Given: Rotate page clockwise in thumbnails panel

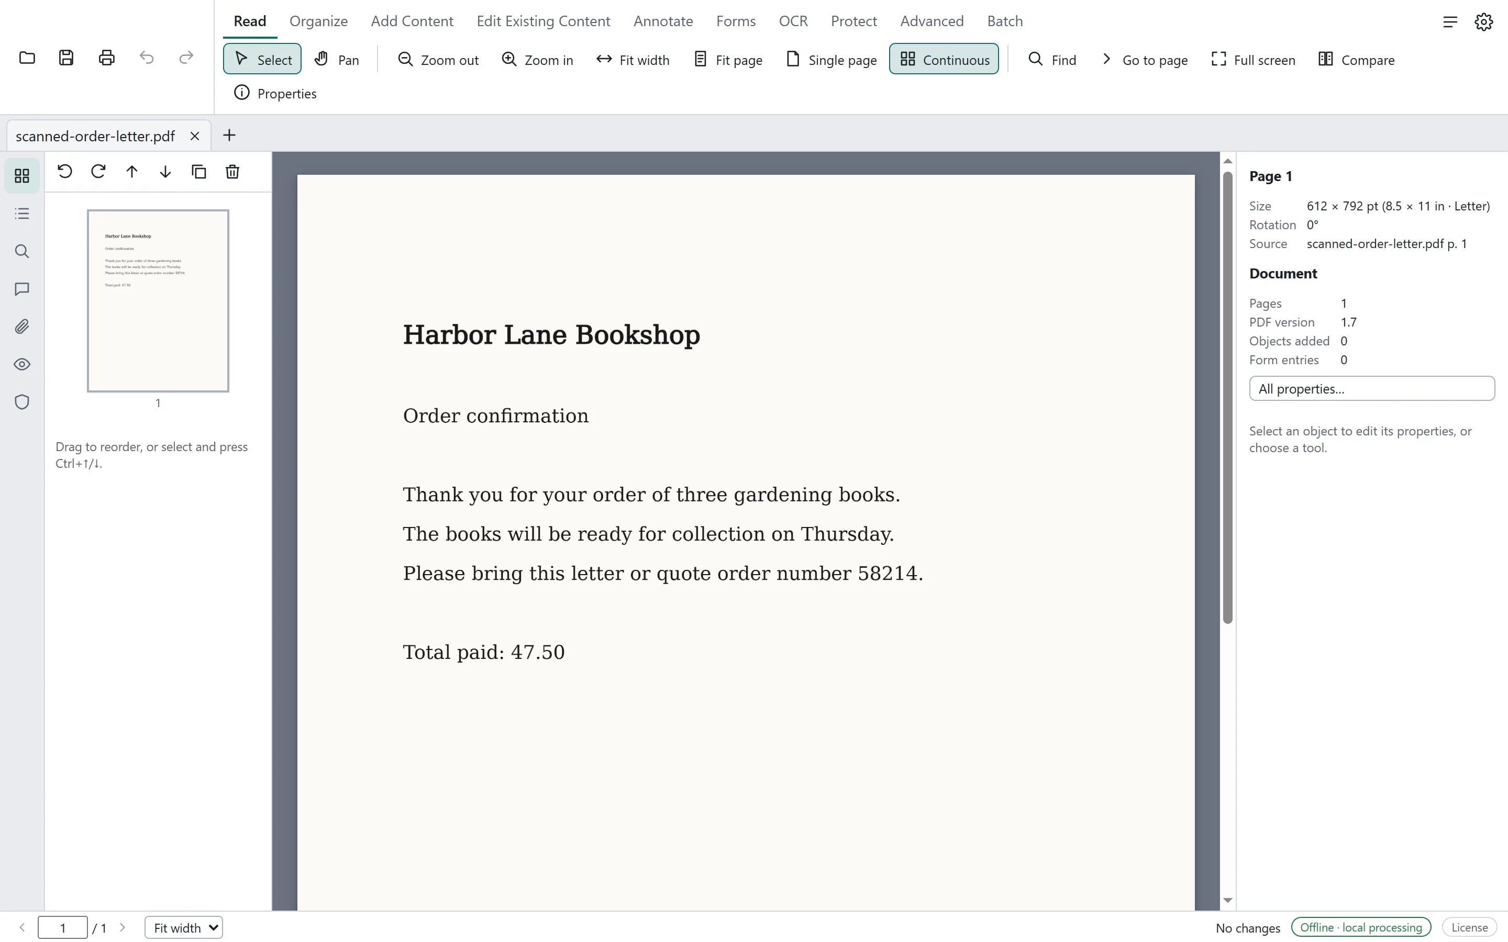Looking at the screenshot, I should (98, 171).
